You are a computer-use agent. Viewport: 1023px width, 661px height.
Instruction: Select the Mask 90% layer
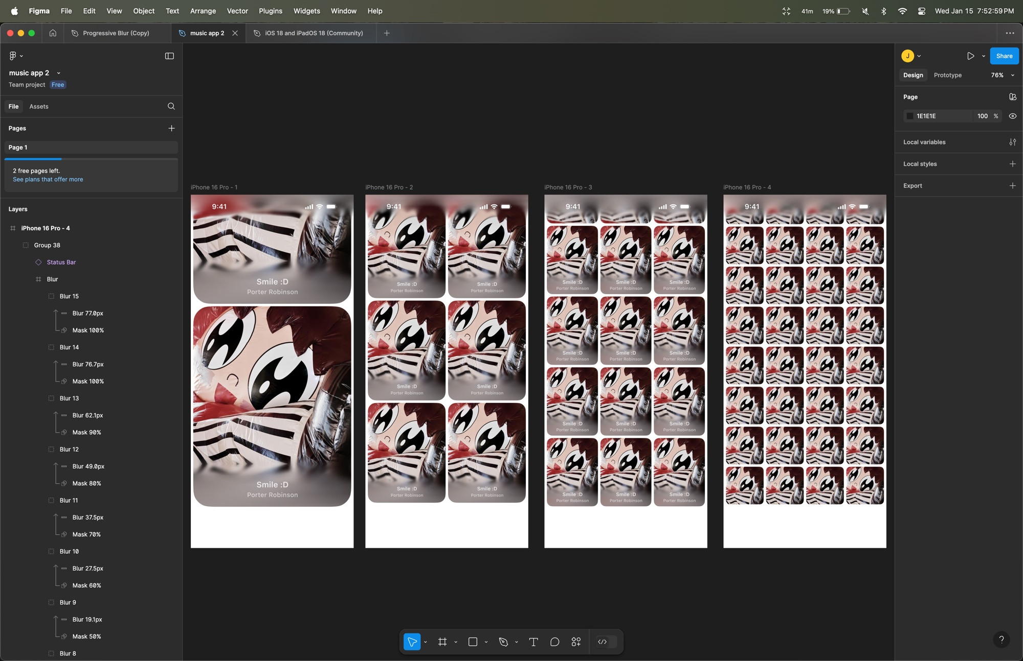[x=86, y=432]
